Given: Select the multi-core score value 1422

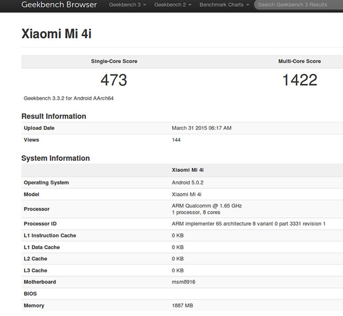Looking at the screenshot, I should tap(300, 80).
